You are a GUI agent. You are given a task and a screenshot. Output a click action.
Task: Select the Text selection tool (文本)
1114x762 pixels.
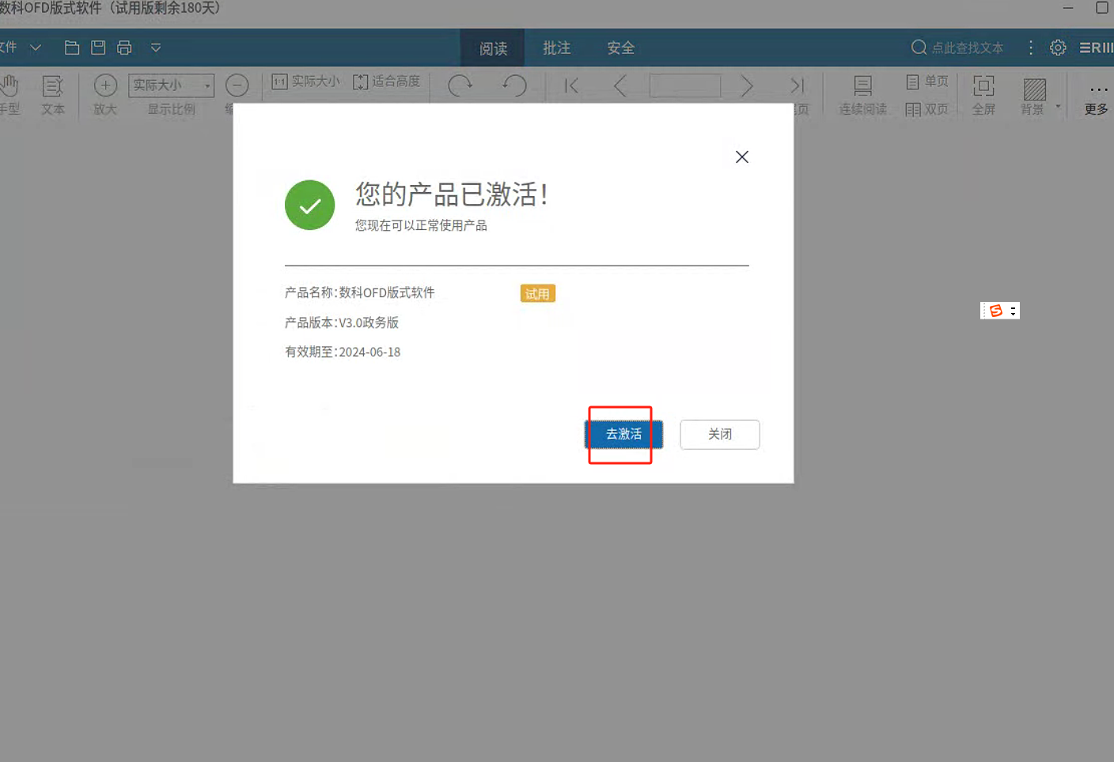52,95
